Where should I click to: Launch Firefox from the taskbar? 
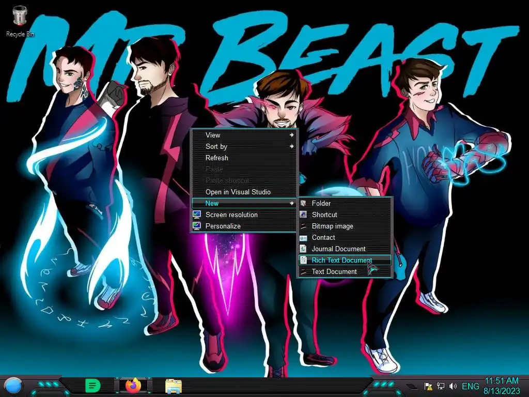pyautogui.click(x=133, y=385)
